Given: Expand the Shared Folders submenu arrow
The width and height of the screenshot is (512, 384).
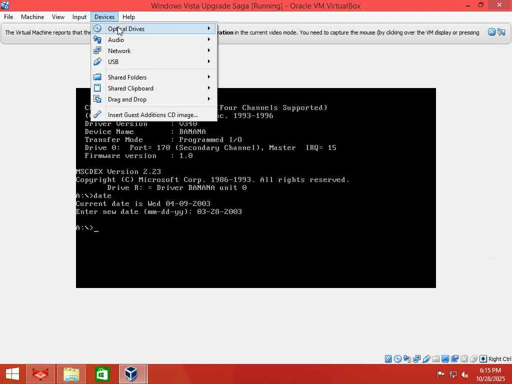Looking at the screenshot, I should click(209, 77).
